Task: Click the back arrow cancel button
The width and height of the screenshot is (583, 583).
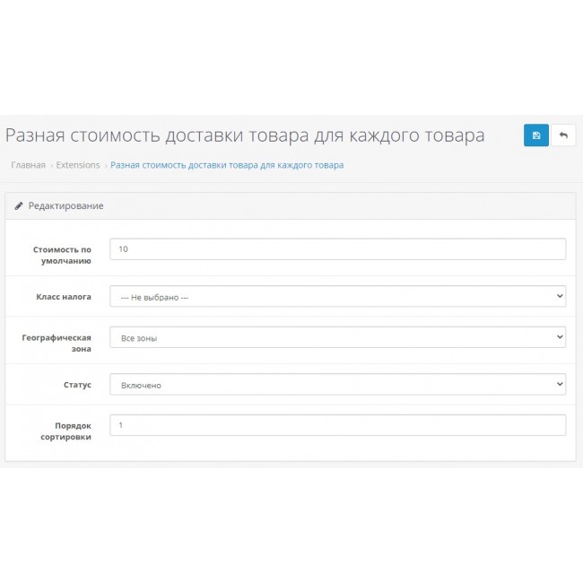Action: click(563, 135)
